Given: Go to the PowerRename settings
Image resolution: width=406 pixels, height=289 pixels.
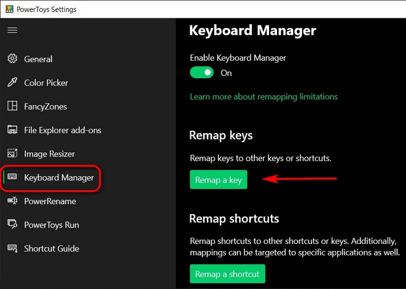Looking at the screenshot, I should pyautogui.click(x=49, y=201).
